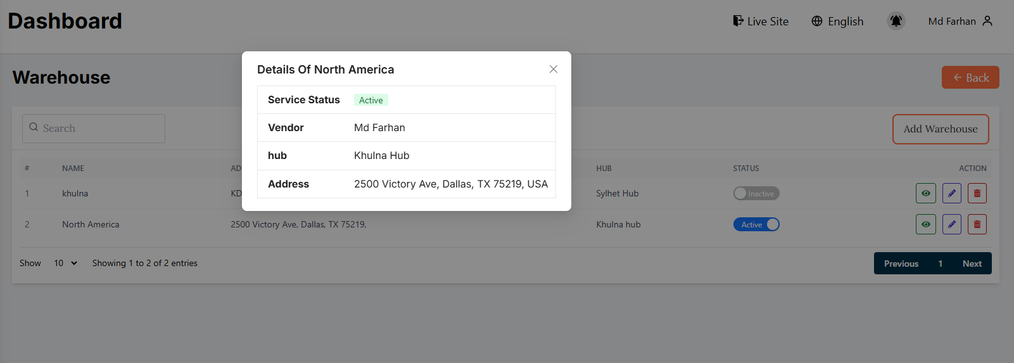Viewport: 1014px width, 363px height.
Task: Disable the Active toggle for North America
Action: coord(756,224)
